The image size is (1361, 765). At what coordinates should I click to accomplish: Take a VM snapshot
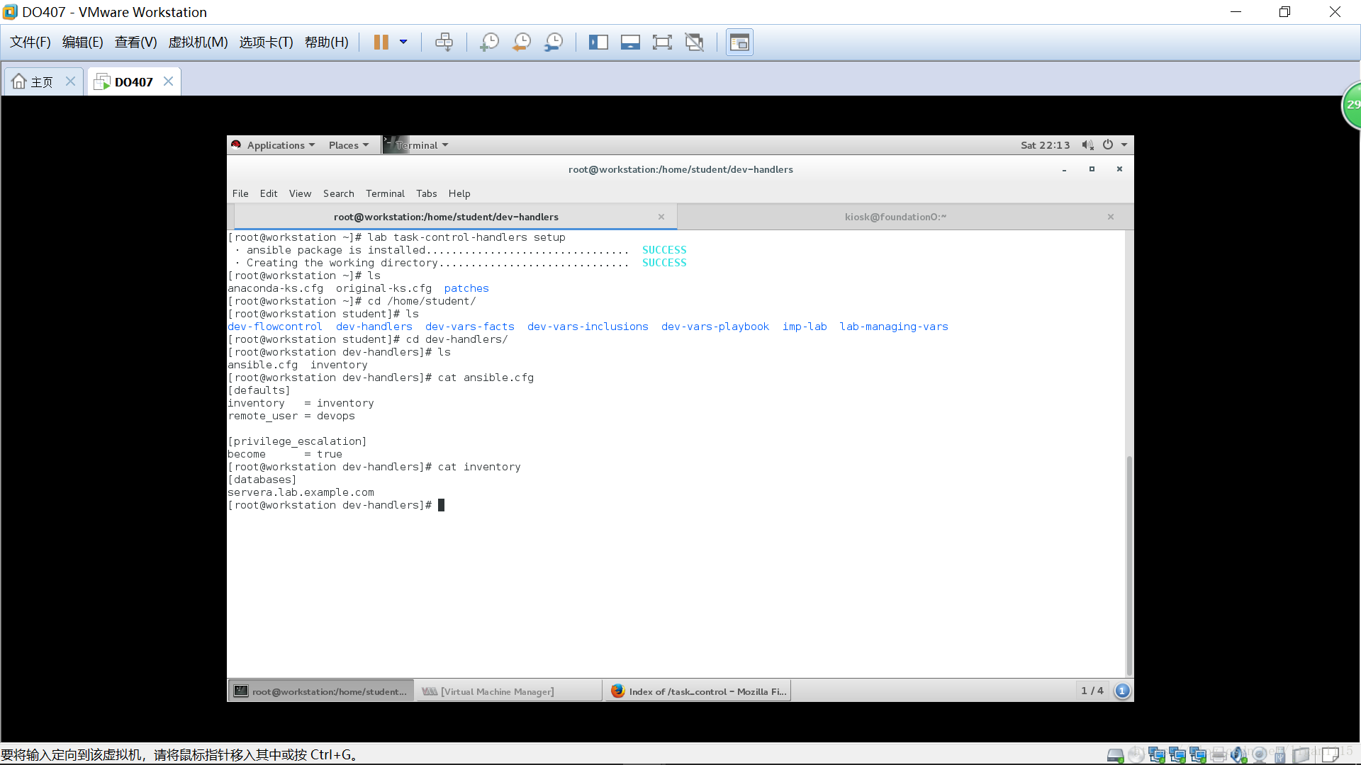[489, 42]
